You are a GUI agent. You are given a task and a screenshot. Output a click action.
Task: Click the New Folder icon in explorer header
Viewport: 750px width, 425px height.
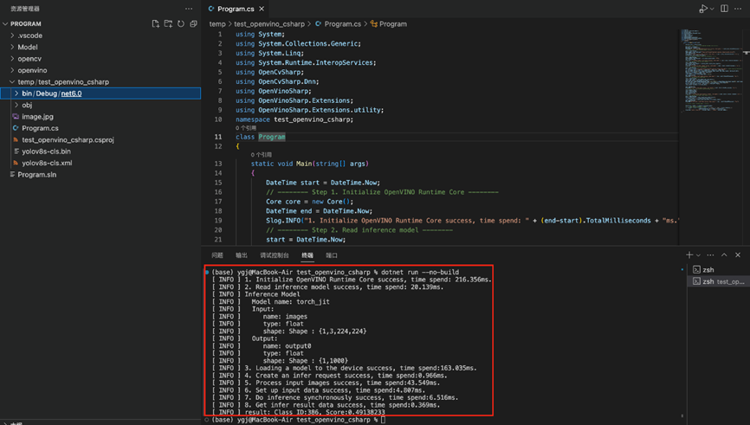pyautogui.click(x=168, y=24)
